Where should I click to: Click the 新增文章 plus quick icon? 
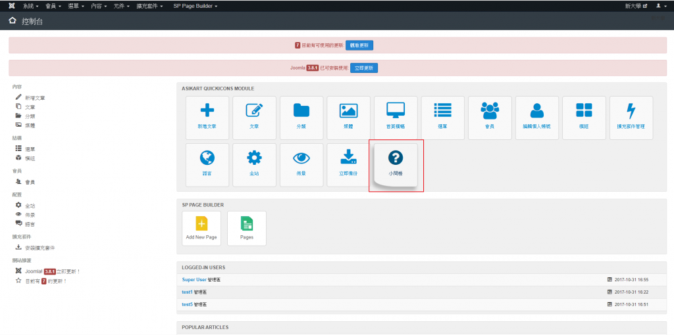pos(207,118)
